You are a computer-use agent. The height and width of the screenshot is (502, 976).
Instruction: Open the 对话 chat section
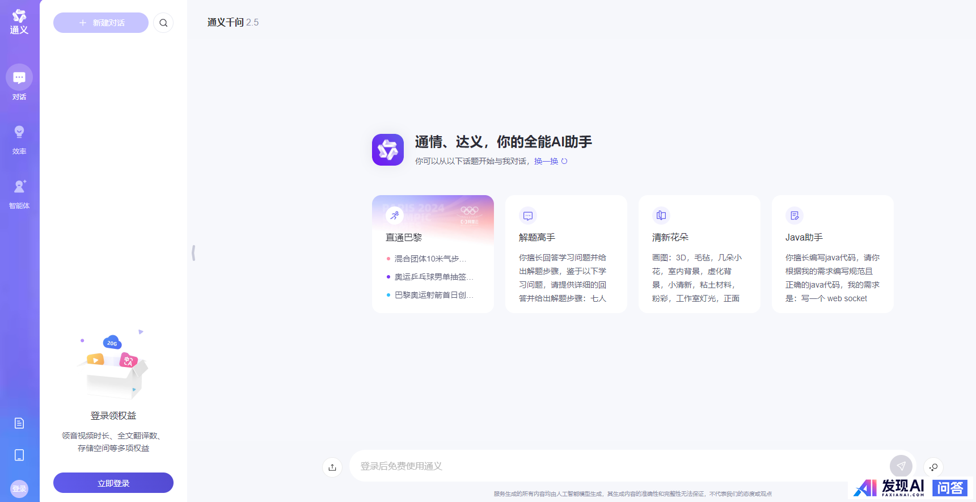(x=19, y=82)
